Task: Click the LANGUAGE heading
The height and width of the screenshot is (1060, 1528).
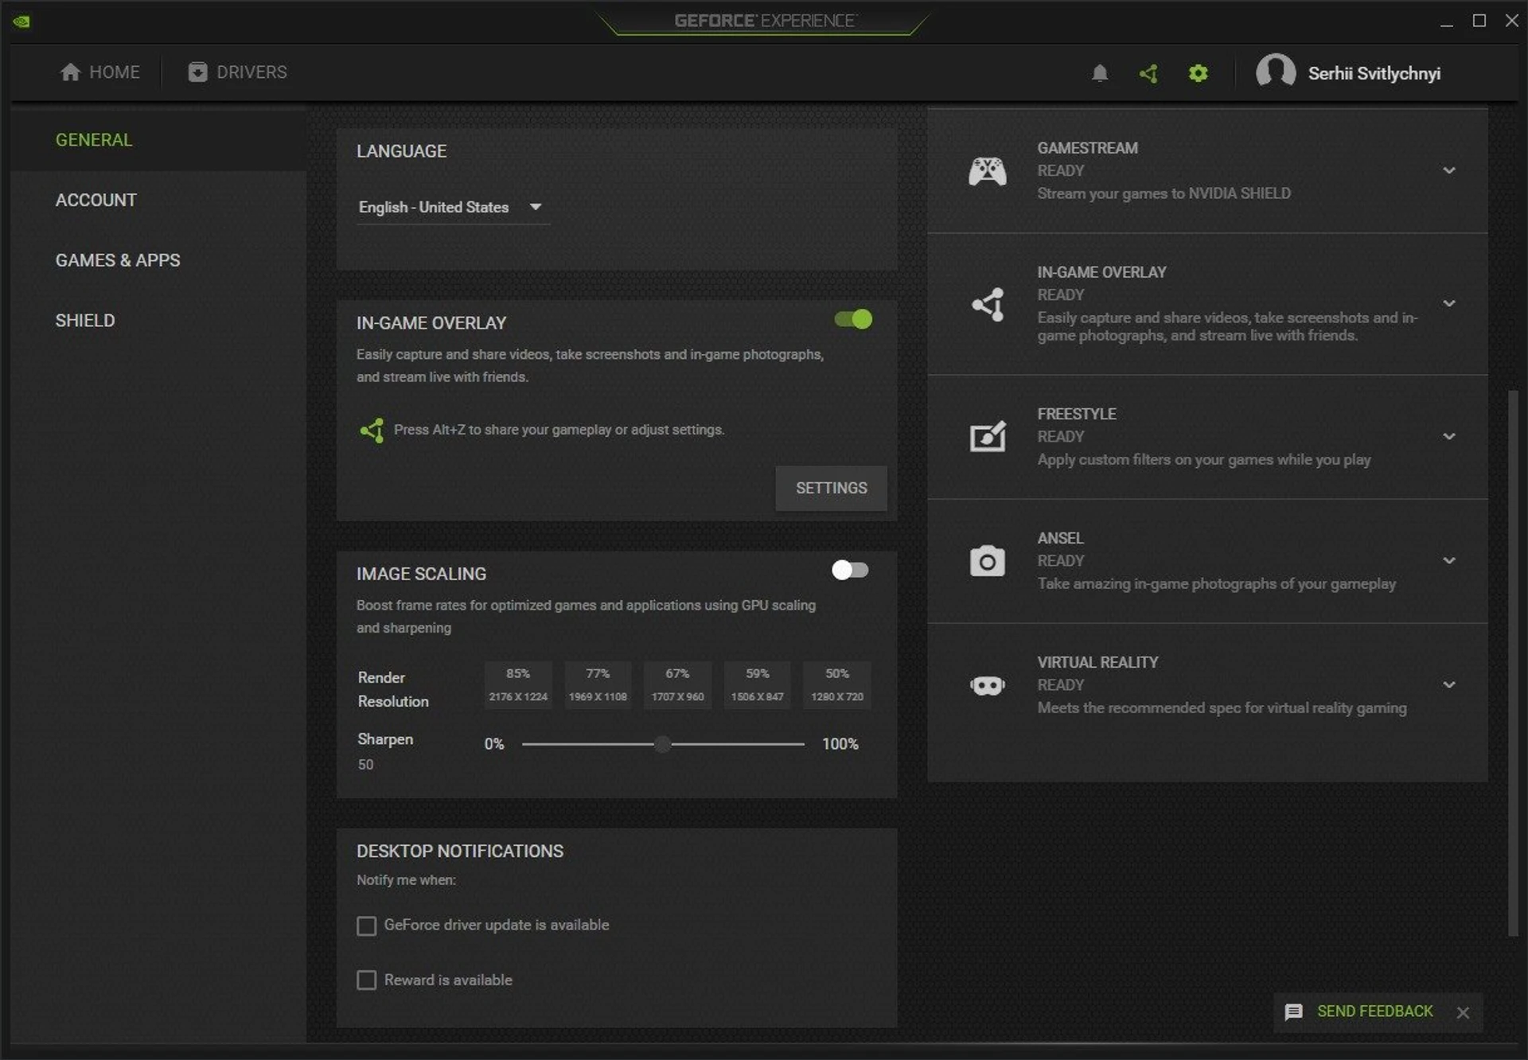Action: point(401,151)
